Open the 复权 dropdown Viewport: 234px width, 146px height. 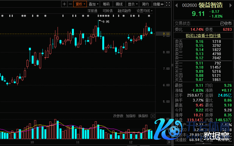pyautogui.click(x=80, y=4)
